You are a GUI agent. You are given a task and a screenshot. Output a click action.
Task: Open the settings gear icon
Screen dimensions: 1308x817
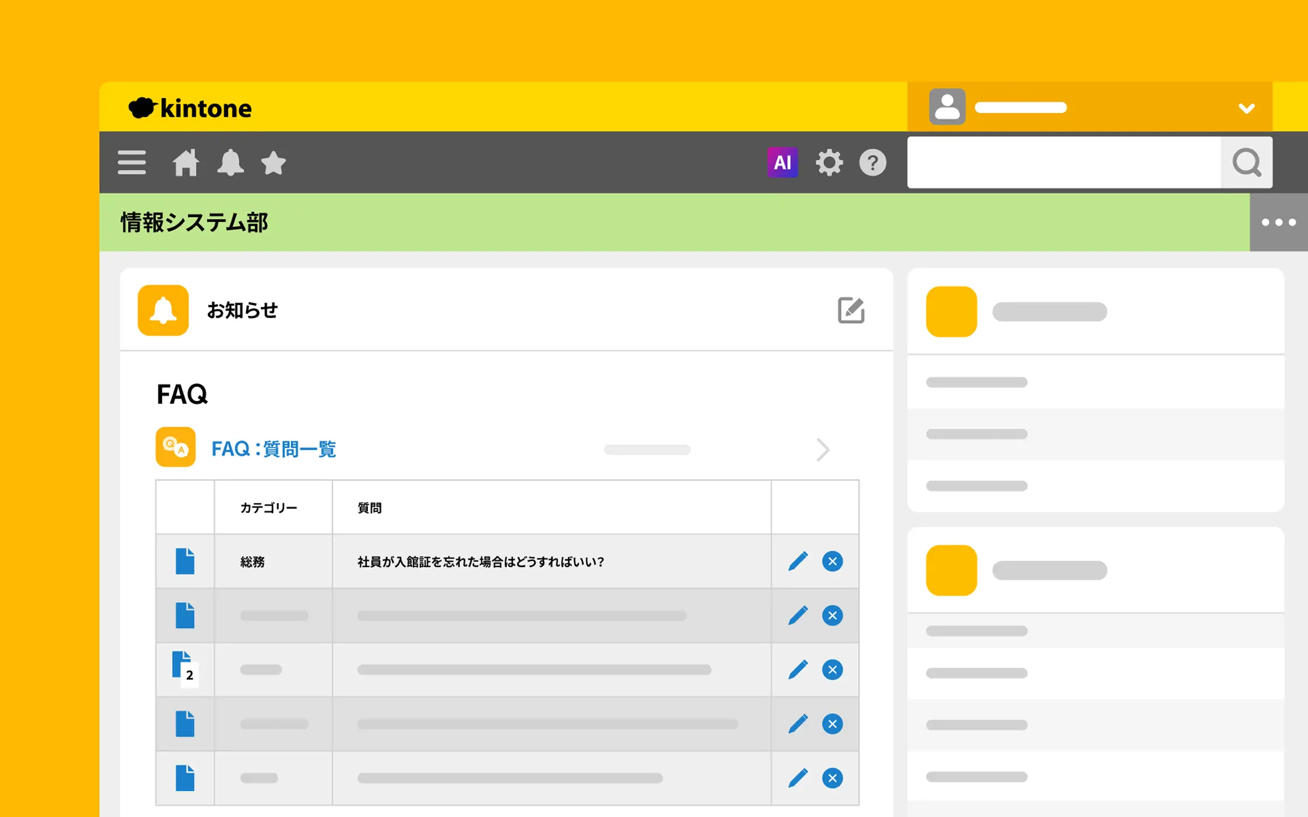point(829,163)
